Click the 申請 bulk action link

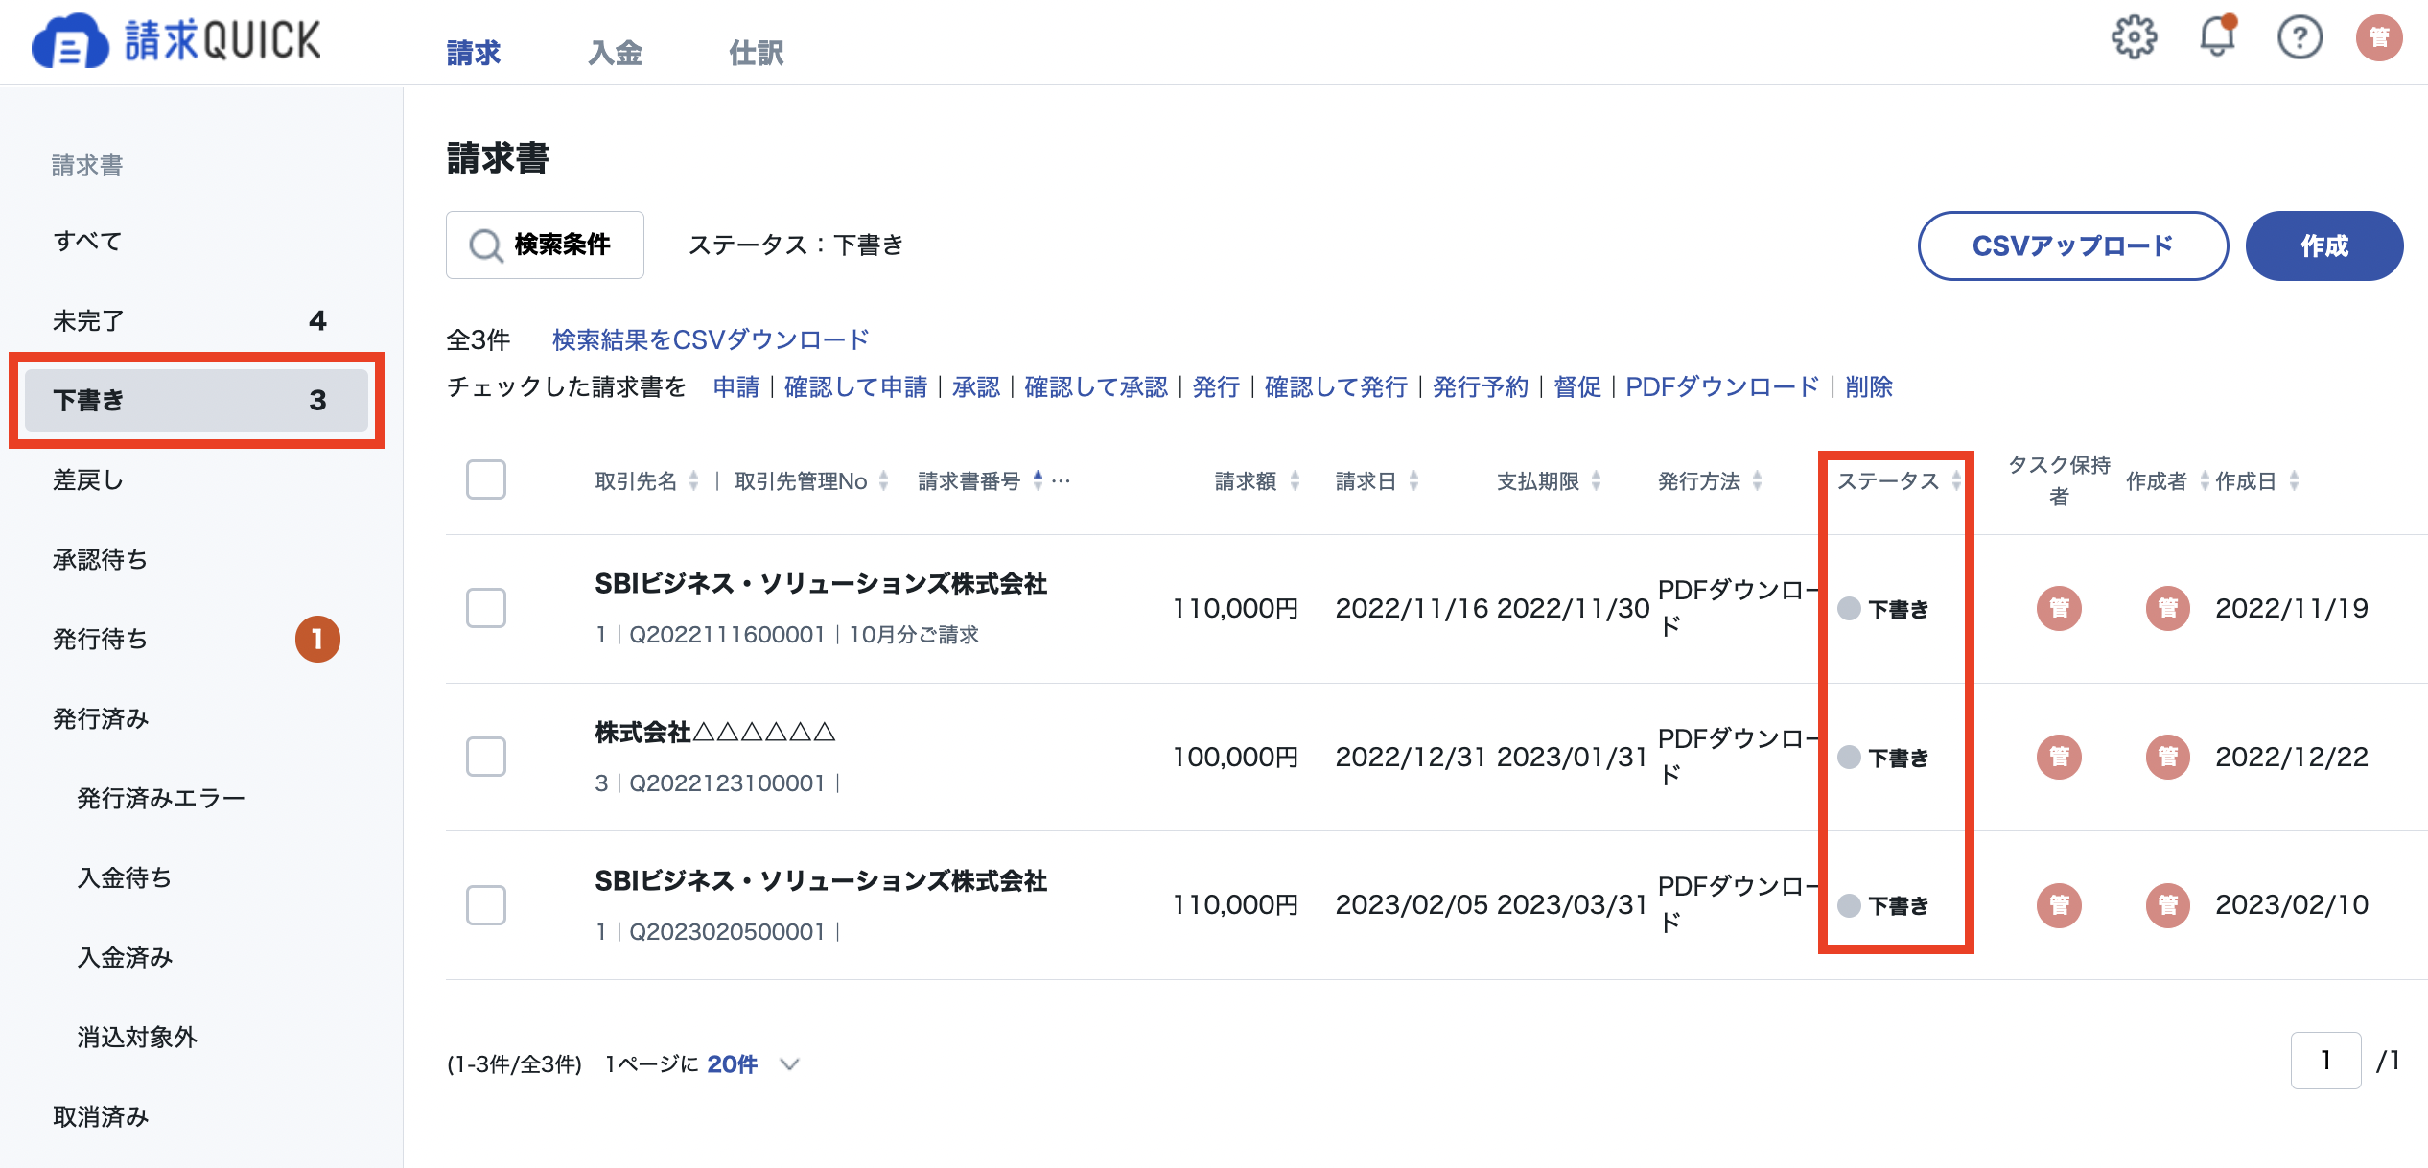click(x=736, y=386)
